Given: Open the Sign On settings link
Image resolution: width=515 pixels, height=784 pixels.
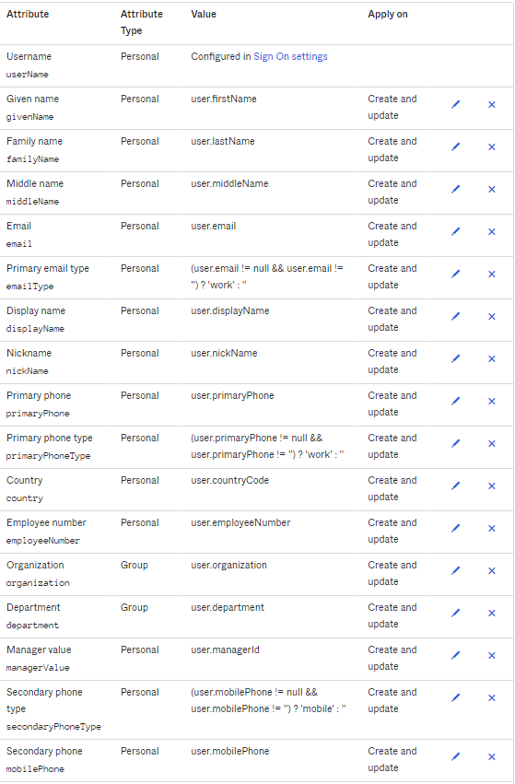Looking at the screenshot, I should [290, 56].
